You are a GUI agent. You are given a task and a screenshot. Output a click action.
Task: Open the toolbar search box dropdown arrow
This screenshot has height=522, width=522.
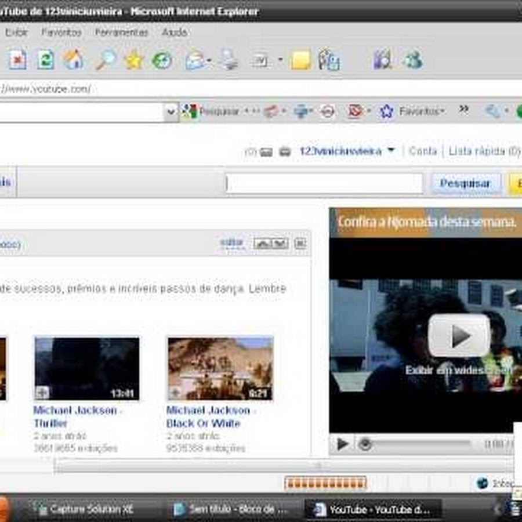point(171,112)
